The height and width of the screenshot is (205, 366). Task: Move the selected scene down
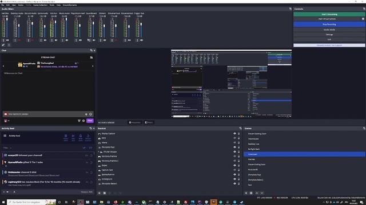pos(262,193)
